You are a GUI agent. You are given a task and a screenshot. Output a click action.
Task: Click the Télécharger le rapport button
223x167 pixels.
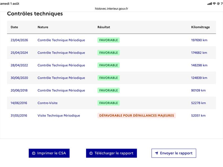click(111, 153)
